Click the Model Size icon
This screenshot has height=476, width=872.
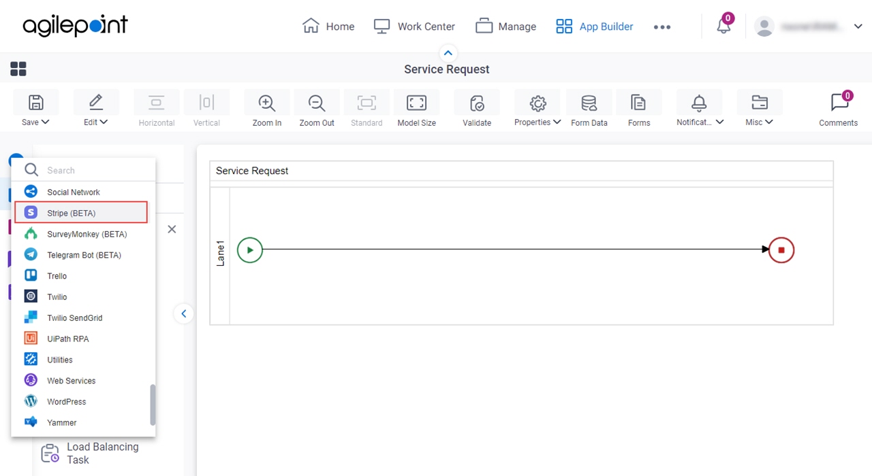click(x=416, y=103)
